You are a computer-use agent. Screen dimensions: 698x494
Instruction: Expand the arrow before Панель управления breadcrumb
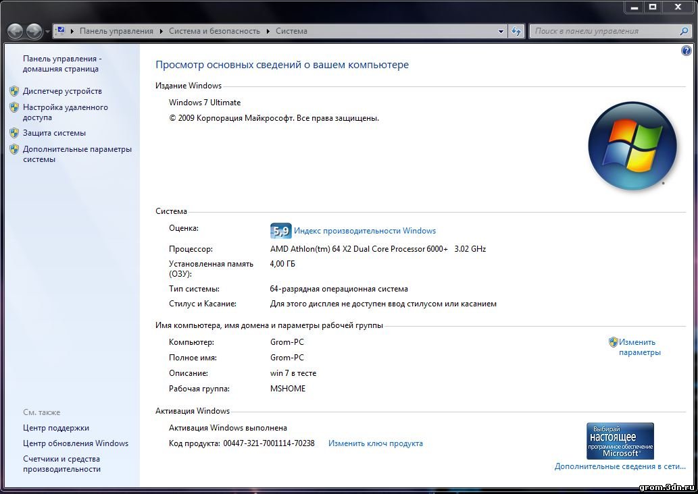[72, 31]
